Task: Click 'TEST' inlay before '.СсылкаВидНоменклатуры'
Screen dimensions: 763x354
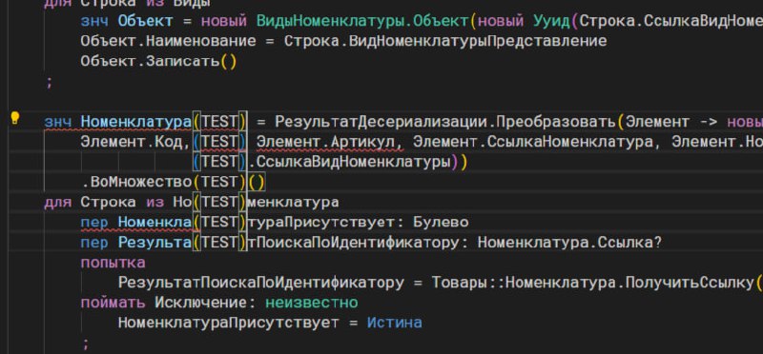Action: click(219, 162)
